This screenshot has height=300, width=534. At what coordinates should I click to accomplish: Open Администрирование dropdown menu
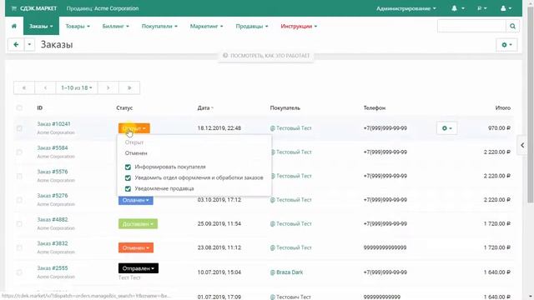click(x=406, y=8)
